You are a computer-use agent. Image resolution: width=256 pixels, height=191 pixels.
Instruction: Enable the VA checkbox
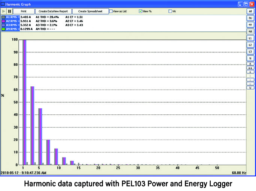click(x=170, y=11)
